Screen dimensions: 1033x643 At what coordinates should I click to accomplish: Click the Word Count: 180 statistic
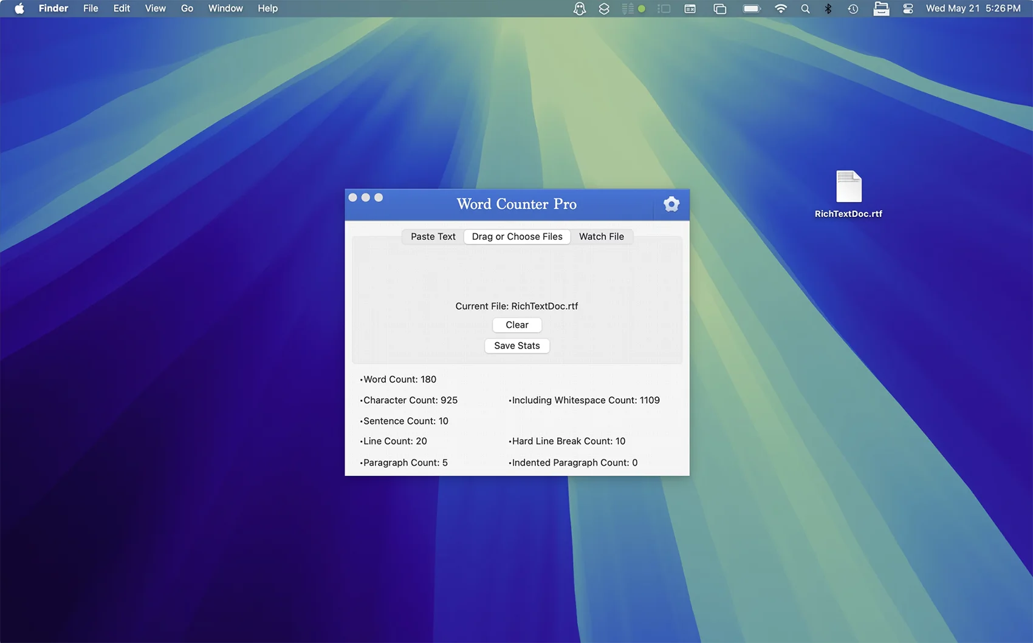[398, 379]
